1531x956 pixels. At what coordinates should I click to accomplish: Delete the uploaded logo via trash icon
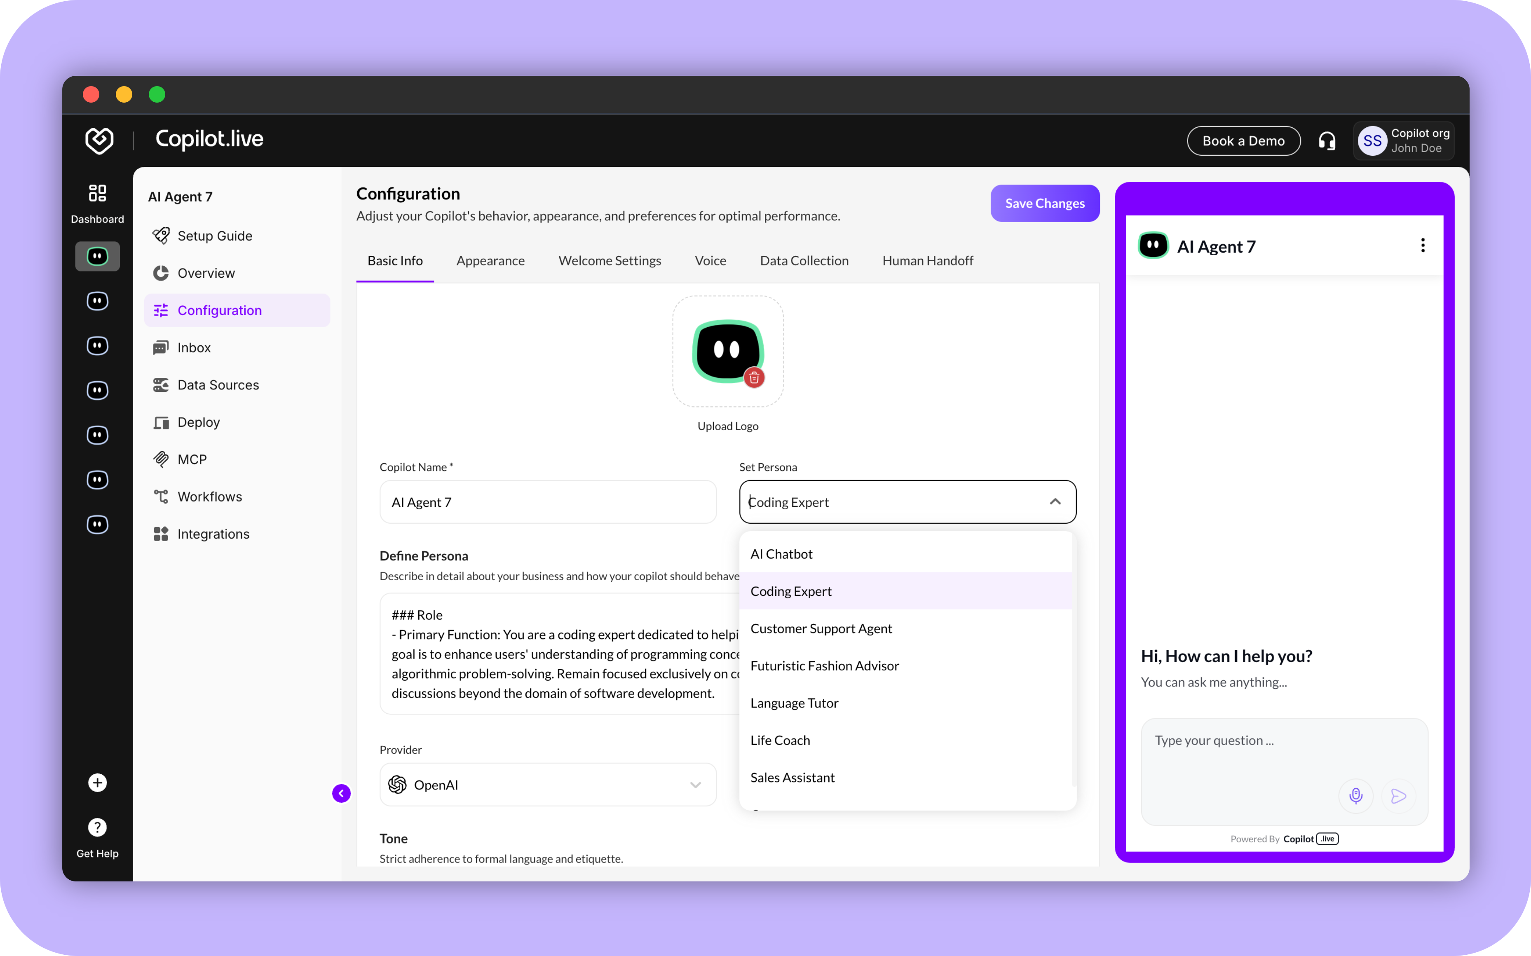click(754, 378)
